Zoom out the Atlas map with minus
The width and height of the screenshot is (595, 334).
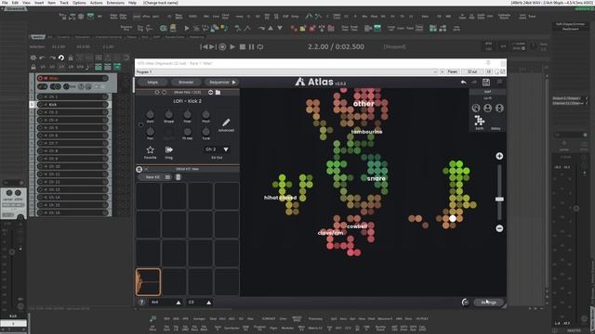click(499, 228)
